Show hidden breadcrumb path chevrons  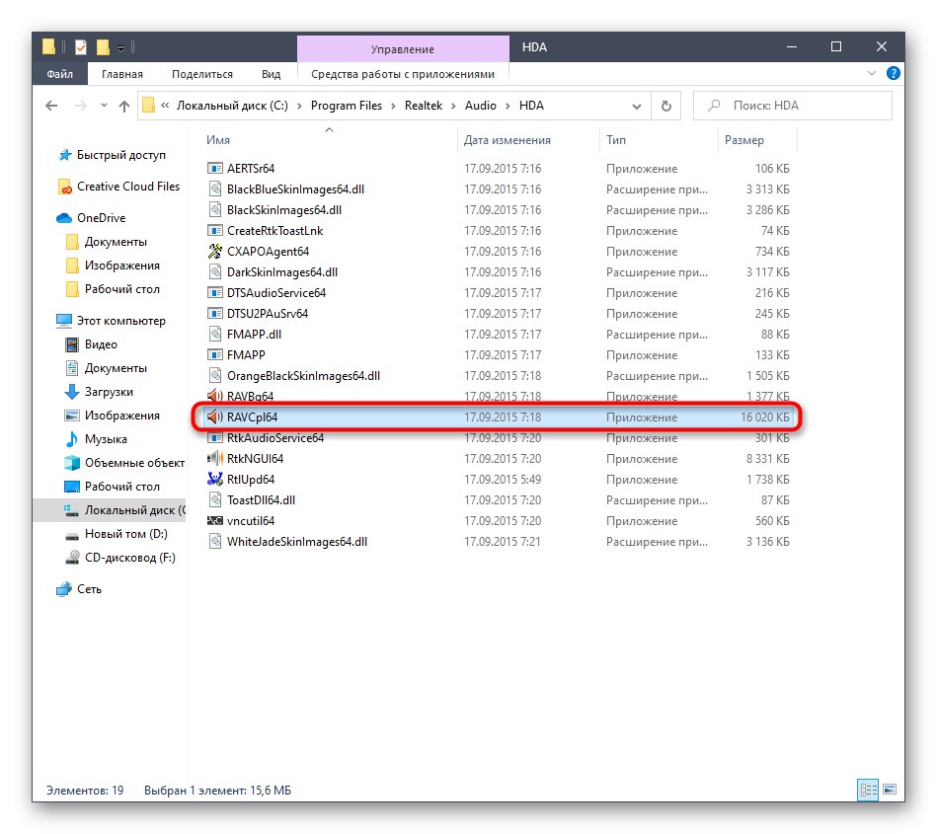click(165, 106)
